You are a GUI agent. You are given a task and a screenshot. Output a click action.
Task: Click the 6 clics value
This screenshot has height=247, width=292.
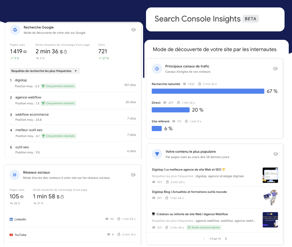(131, 151)
